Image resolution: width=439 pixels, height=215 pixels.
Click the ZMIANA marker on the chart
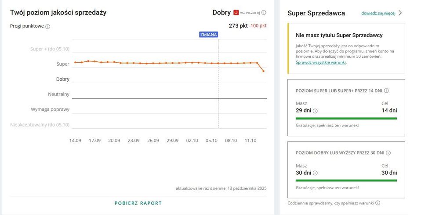pos(208,35)
